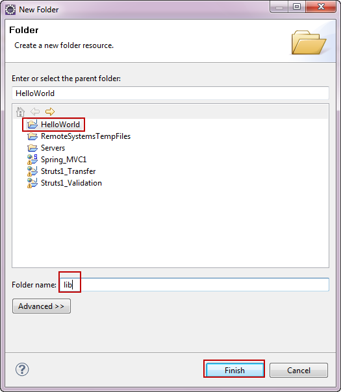Select Spring_MVC1 project label

(64, 160)
